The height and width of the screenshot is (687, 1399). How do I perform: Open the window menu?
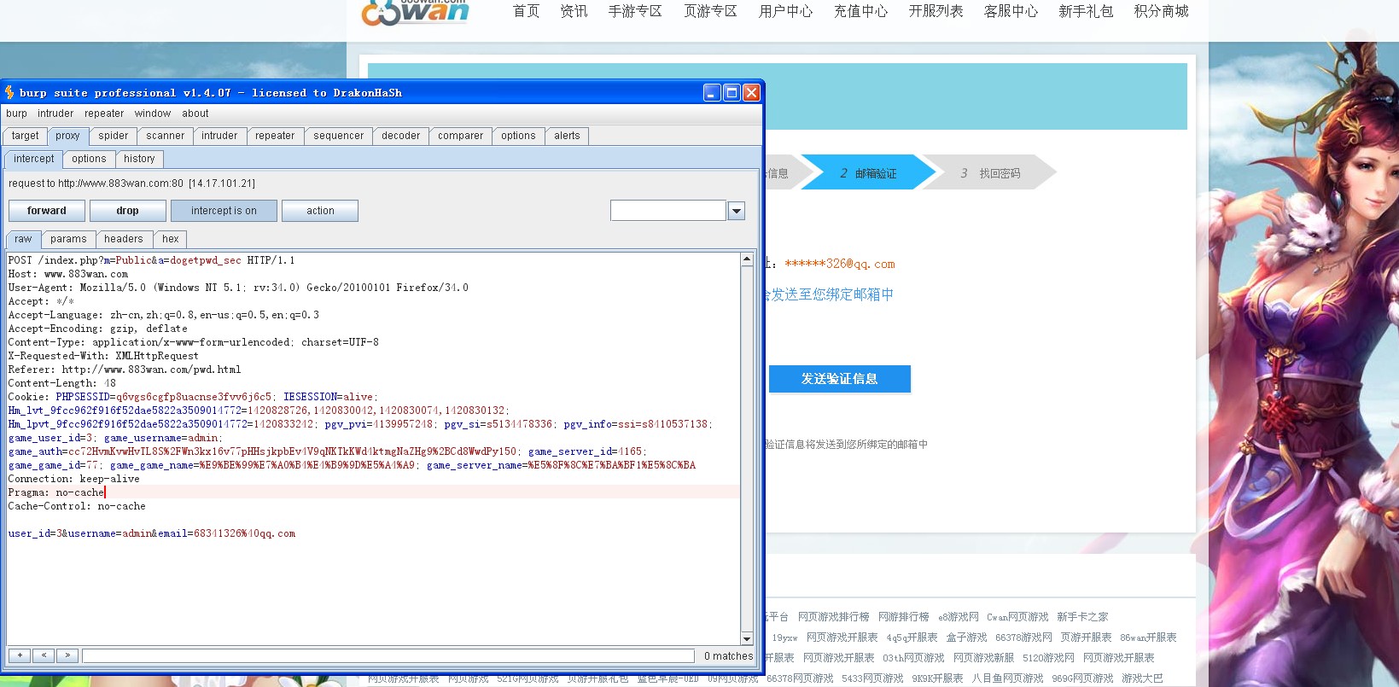tap(153, 114)
